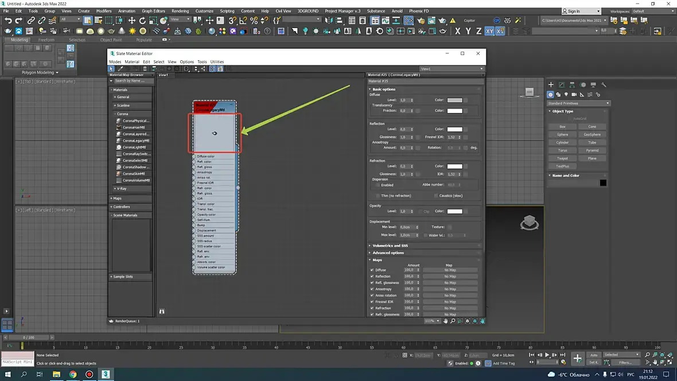Click No Map button for Reflection
Image resolution: width=677 pixels, height=381 pixels.
click(x=450, y=277)
